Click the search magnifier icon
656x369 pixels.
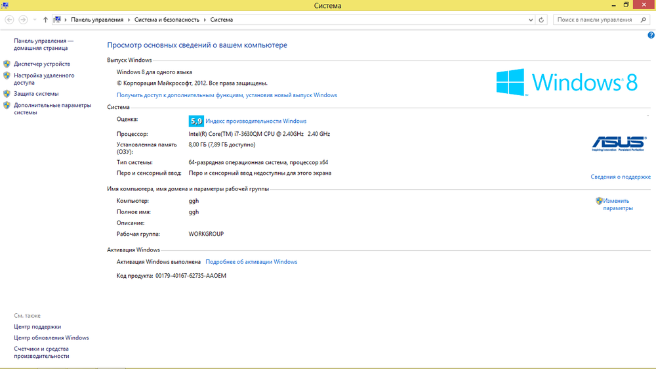[x=643, y=20]
